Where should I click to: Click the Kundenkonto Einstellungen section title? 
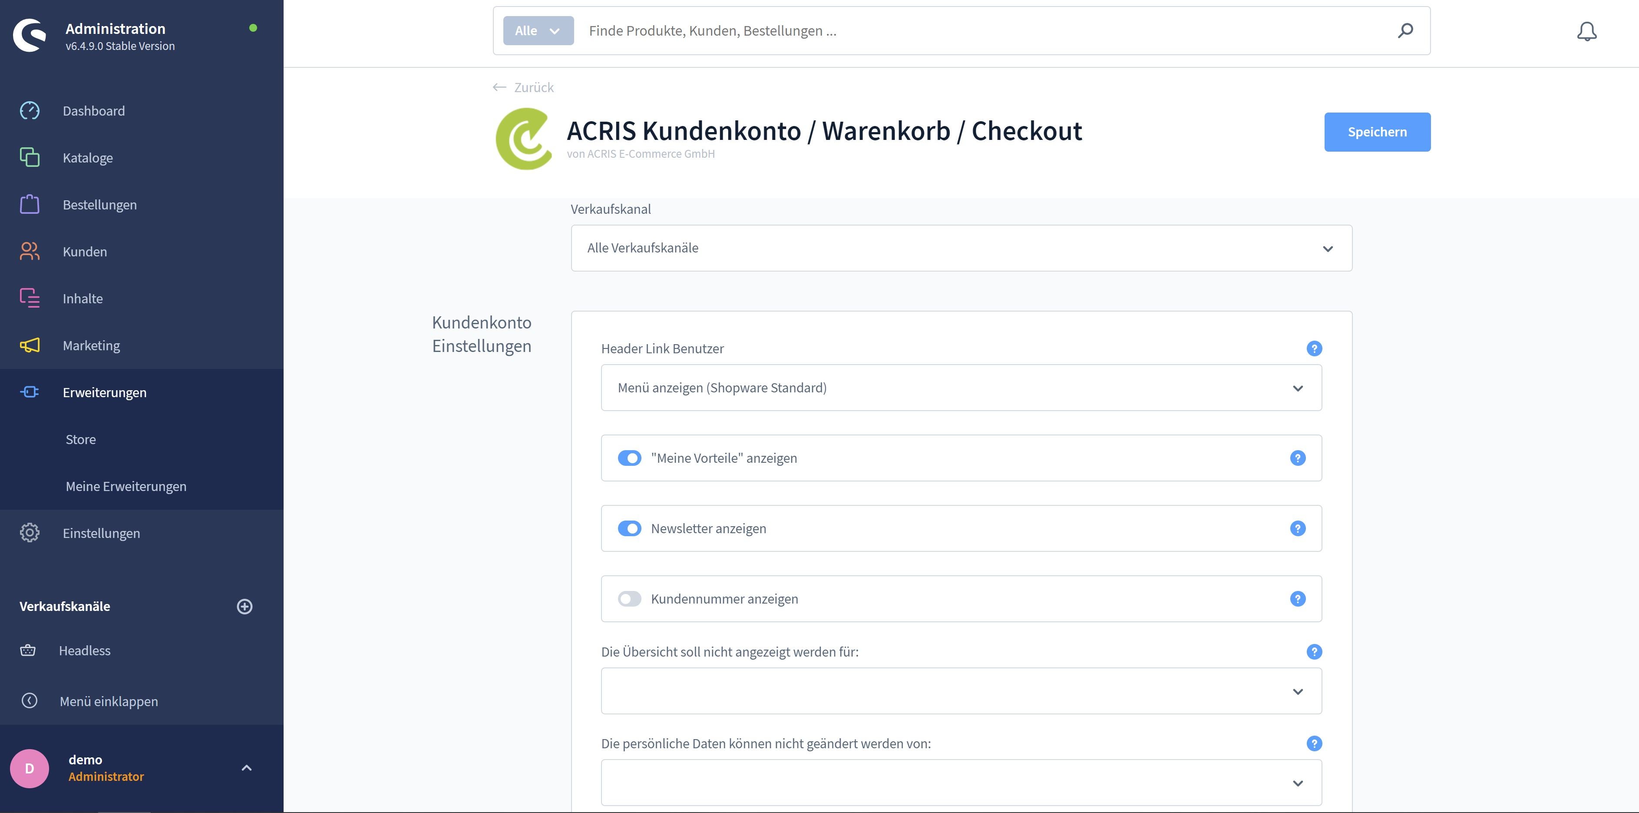click(x=482, y=334)
